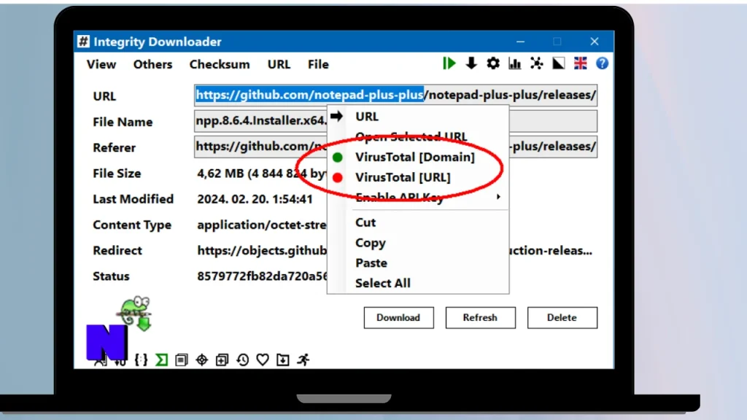Click the curly braces icon in bottom bar
747x420 pixels.
[x=141, y=359]
